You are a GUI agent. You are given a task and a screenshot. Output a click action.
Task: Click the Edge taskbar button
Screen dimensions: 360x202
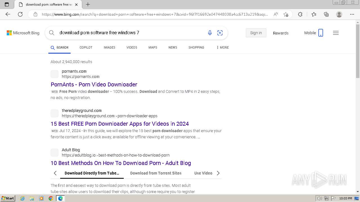60,198
